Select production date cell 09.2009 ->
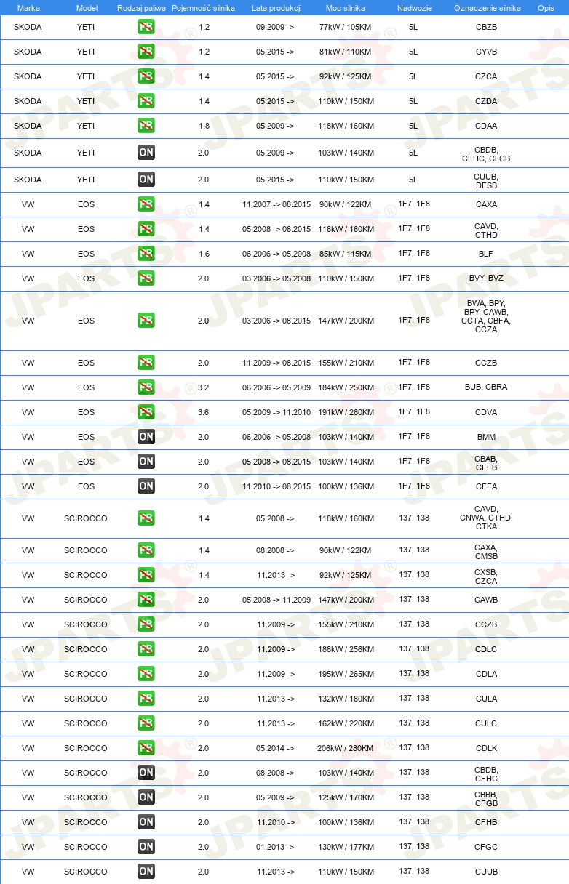Viewport: 569px width, 884px height. 275,27
